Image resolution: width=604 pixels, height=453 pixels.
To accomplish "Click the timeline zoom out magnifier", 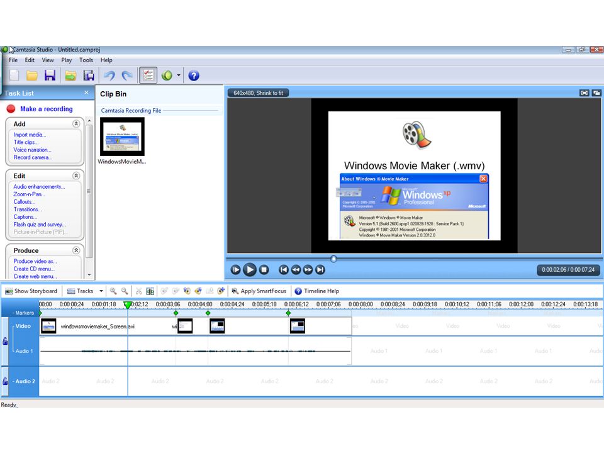I will pos(125,291).
